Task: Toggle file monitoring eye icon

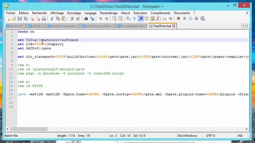Action: (x=171, y=19)
